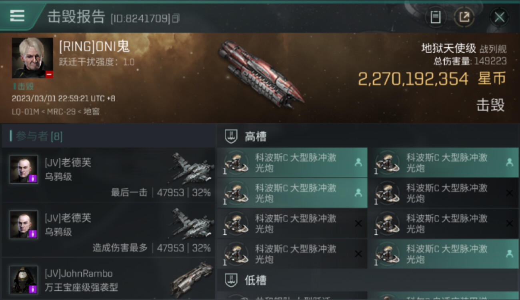520x300 pixels.
Task: Click the 低槽 slot shield icon
Action: click(231, 280)
